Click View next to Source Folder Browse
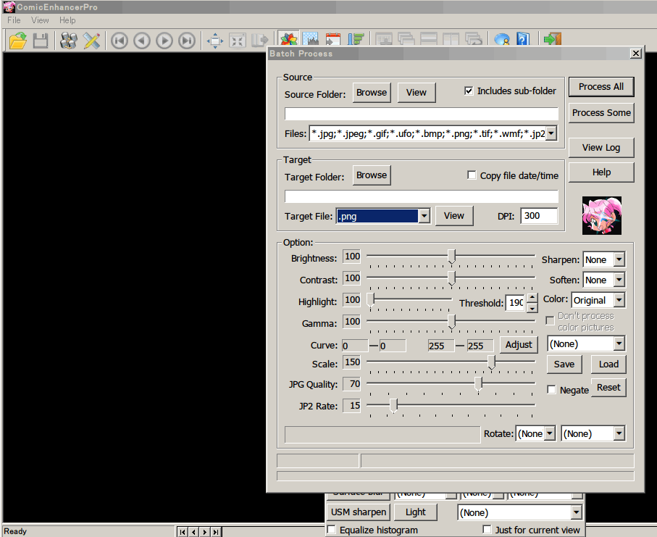This screenshot has width=657, height=537. (x=417, y=92)
